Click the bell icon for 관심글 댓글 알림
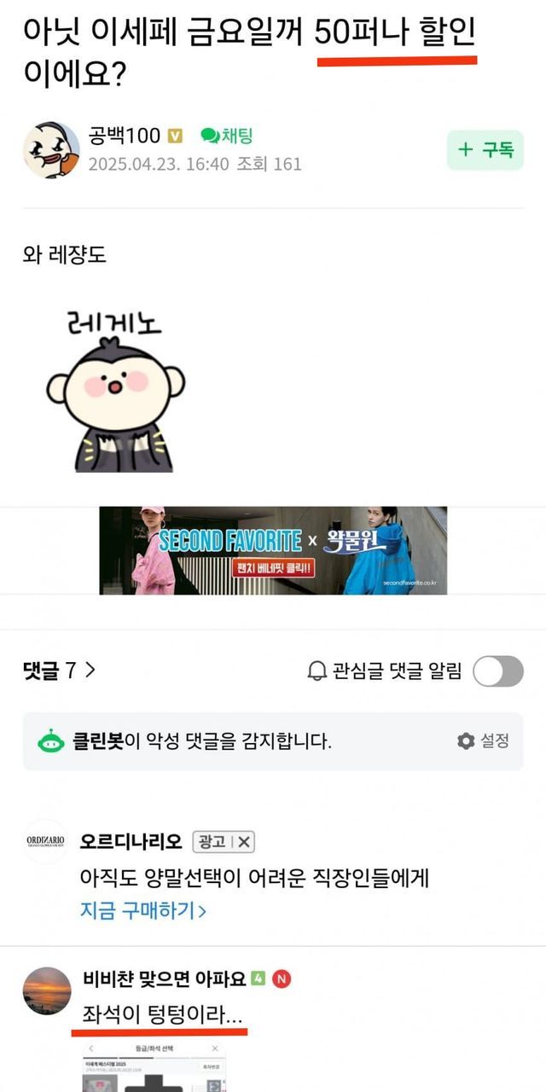546x1092 pixels. coord(317,671)
